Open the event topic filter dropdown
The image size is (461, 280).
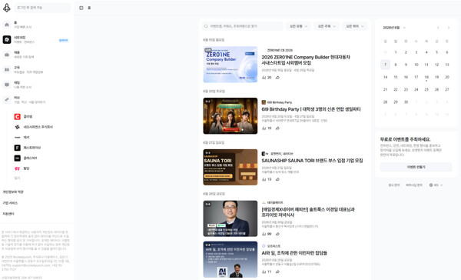[x=327, y=26]
